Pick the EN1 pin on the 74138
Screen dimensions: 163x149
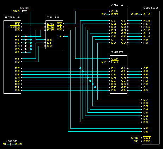point(50,24)
